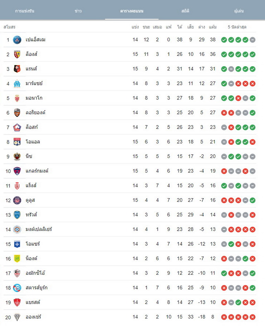Image resolution: width=265 pixels, height=326 pixels.
Task: Click the Strasbourg club logo
Action: point(17,288)
